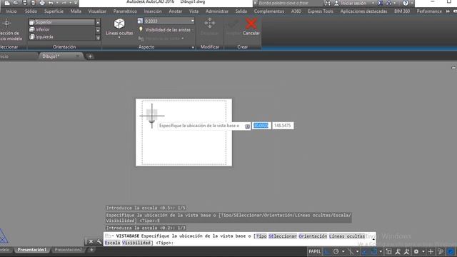Toggle polar tracking circle in status bar
The height and width of the screenshot is (257, 457).
click(336, 251)
